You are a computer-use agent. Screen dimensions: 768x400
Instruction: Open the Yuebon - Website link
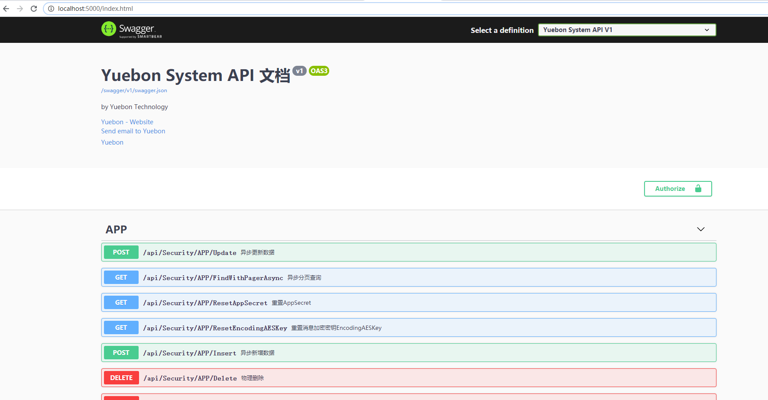coord(127,122)
